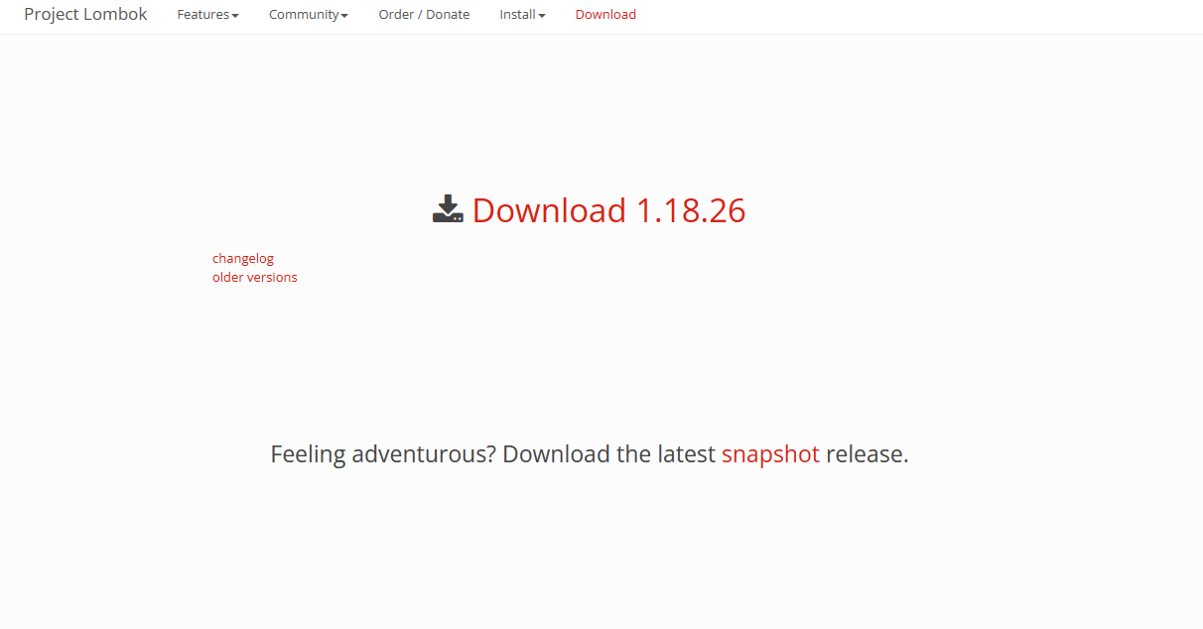Open the changelog link
This screenshot has width=1203, height=629.
(x=243, y=258)
